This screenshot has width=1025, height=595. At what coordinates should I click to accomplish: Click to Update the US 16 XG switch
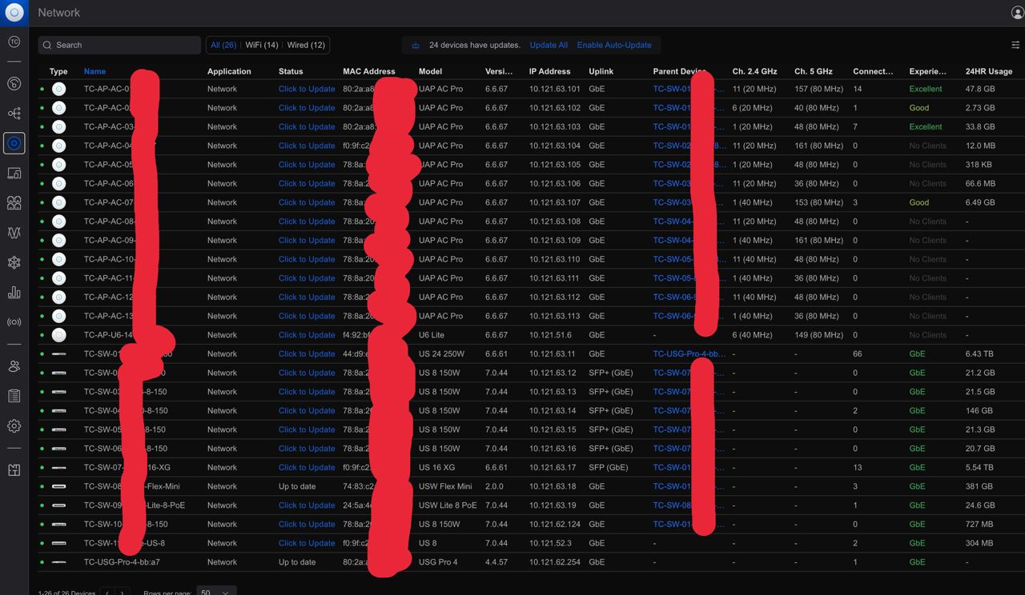307,467
